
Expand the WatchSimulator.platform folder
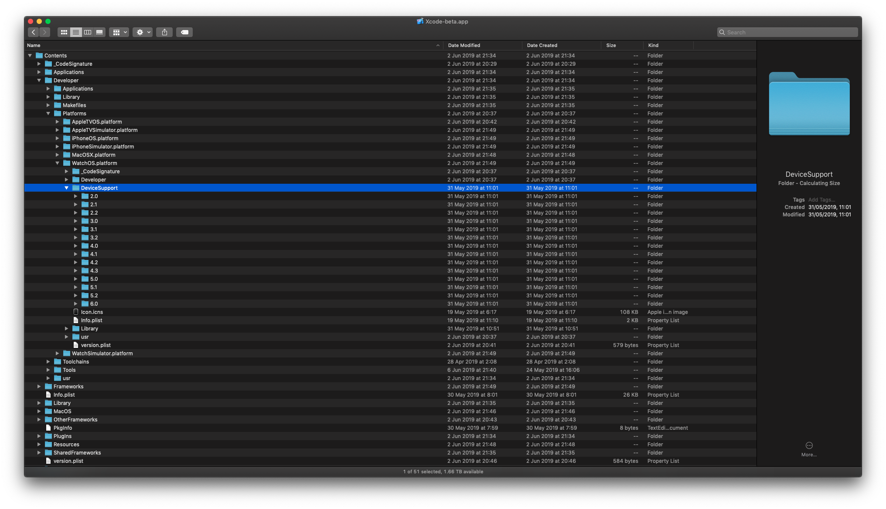click(57, 354)
